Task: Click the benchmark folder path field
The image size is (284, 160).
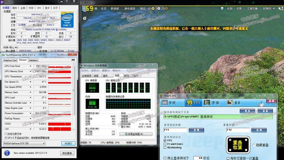Action: coord(218,117)
